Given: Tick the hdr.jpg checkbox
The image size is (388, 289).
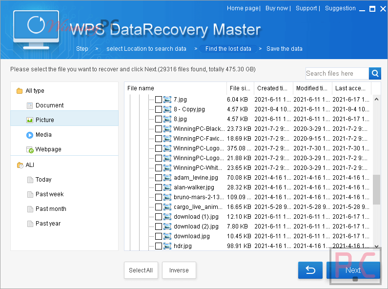Looking at the screenshot, I should [159, 246].
